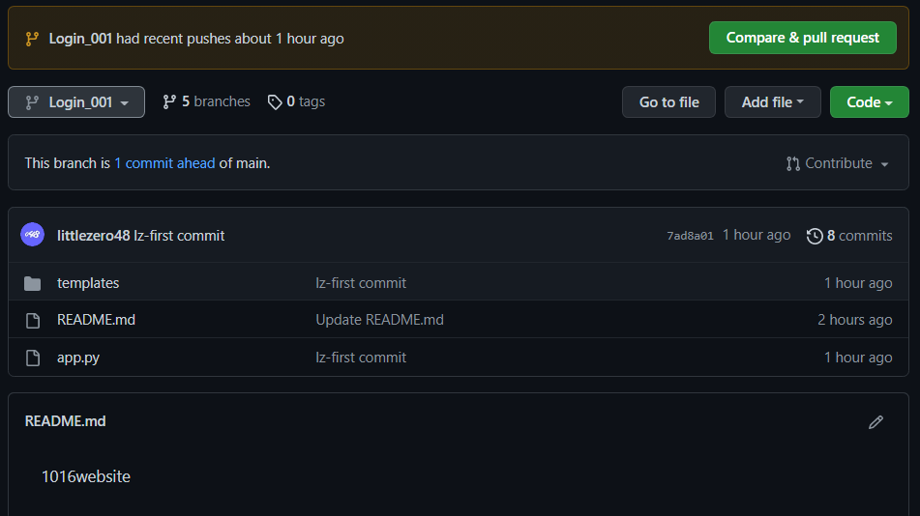Open the templates row lz-first commit message
Image resolution: width=920 pixels, height=516 pixels.
(x=361, y=283)
